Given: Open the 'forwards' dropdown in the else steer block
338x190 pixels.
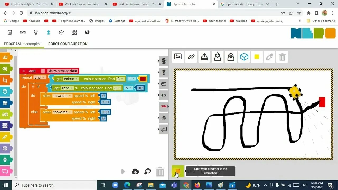Looking at the screenshot, I should [62, 112].
